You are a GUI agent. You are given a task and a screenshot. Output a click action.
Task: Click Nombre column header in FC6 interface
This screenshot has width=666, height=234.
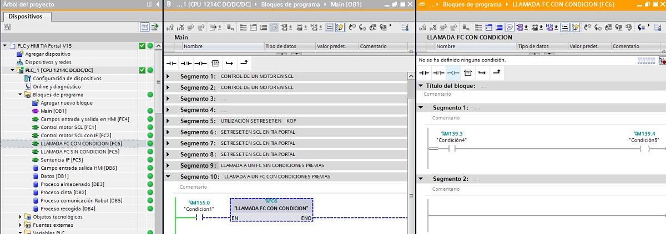[446, 46]
